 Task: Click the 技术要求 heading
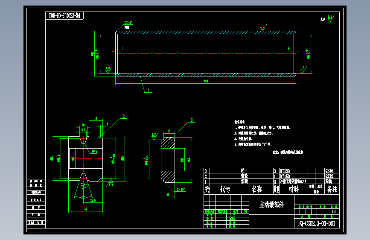[239, 122]
